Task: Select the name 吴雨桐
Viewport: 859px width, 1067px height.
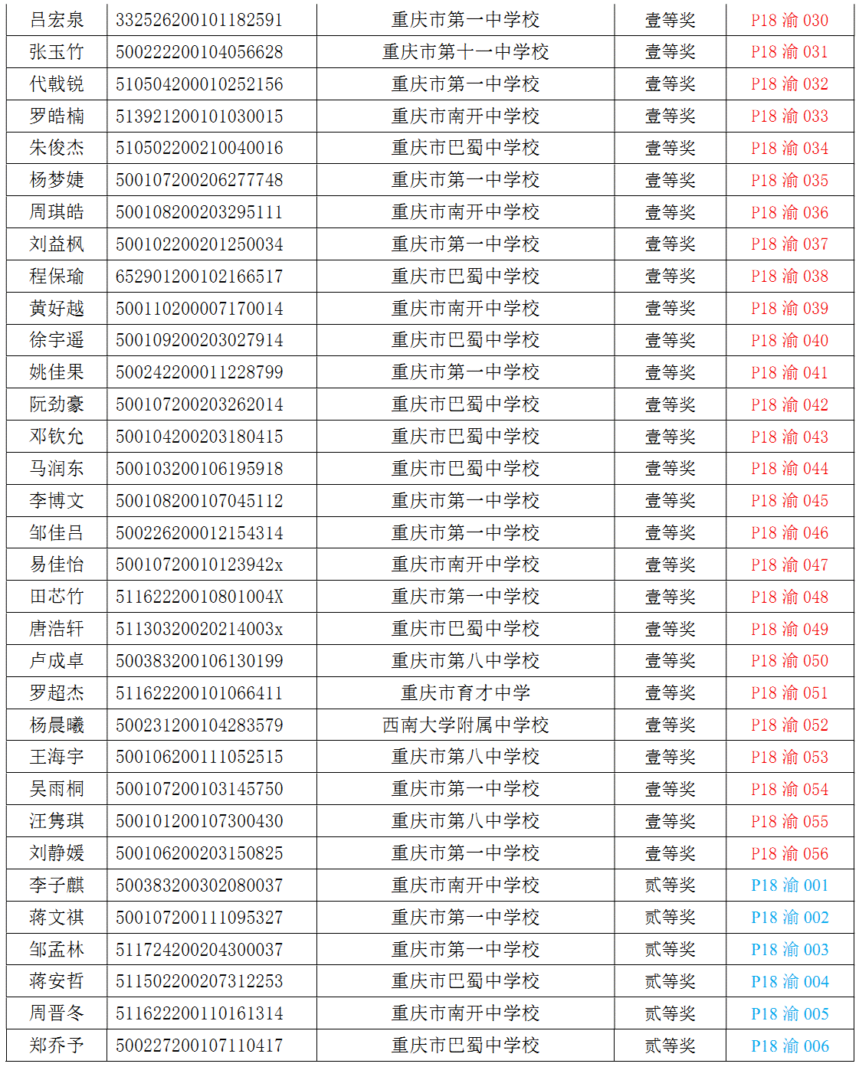Action: pyautogui.click(x=57, y=789)
